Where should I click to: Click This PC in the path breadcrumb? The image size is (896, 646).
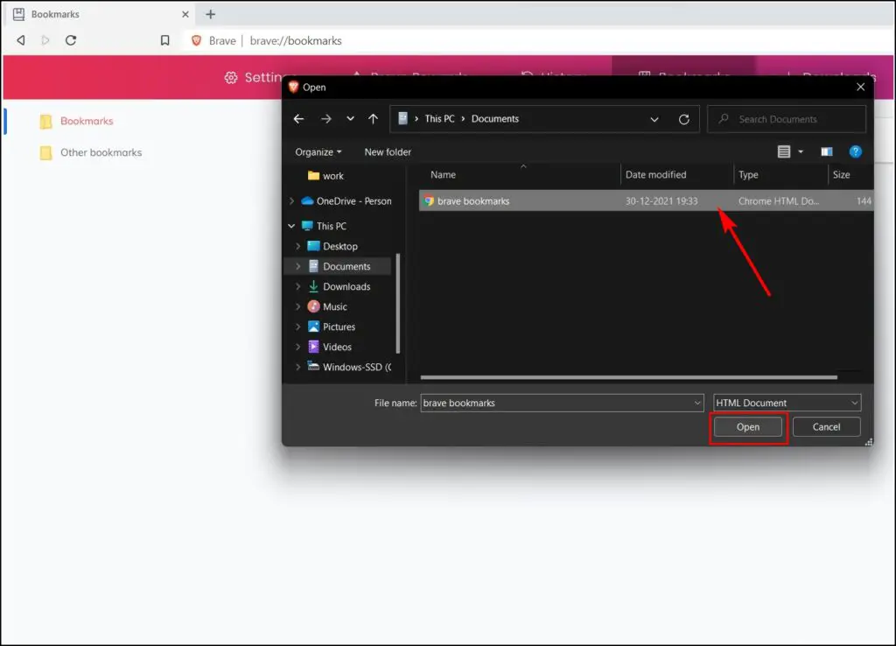pyautogui.click(x=439, y=119)
